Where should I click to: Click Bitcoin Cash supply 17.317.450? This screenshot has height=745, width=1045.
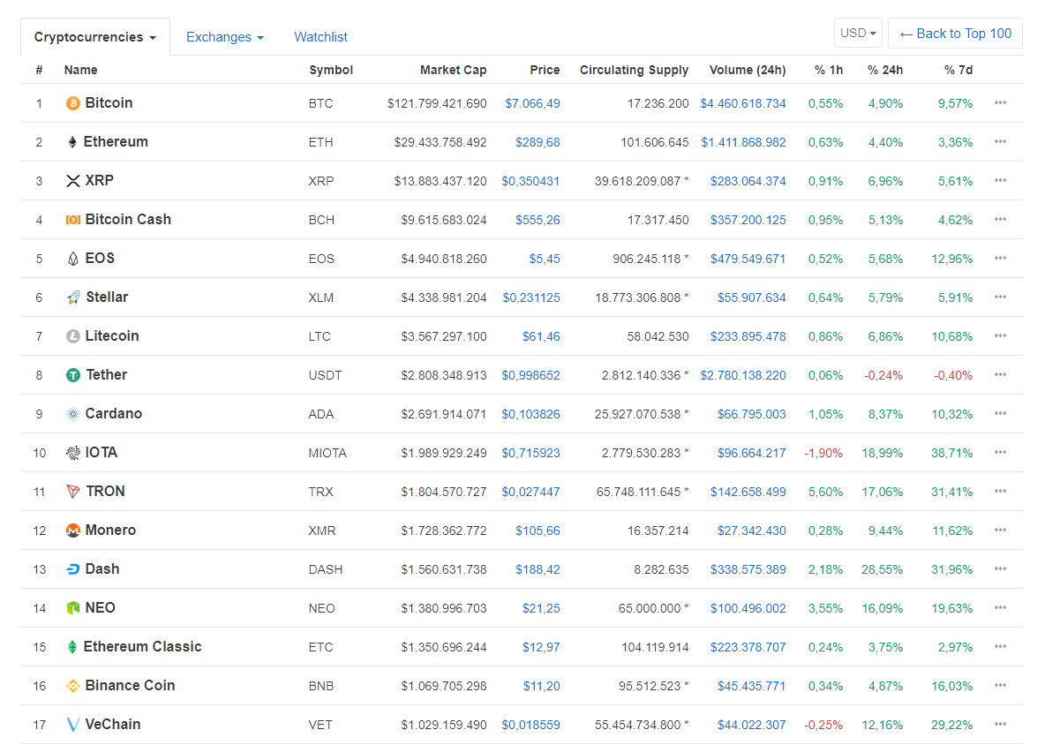click(x=658, y=221)
